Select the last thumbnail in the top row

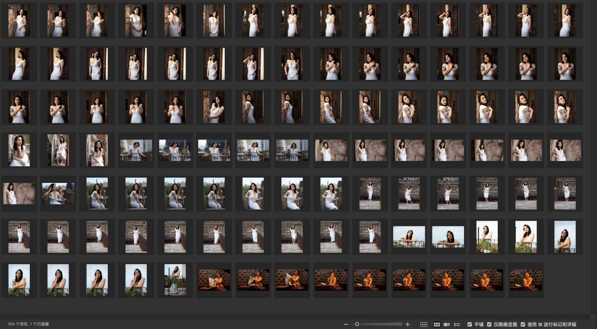(x=565, y=21)
